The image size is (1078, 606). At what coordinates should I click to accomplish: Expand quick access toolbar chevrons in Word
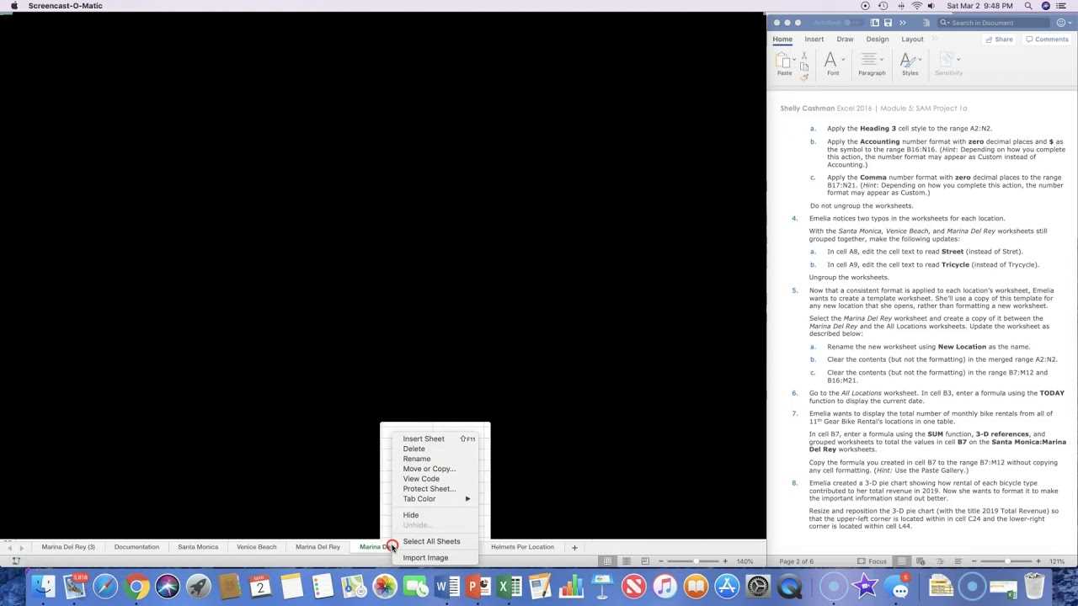(902, 23)
